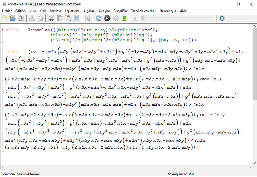Maximize the wxMaxima window
The width and height of the screenshot is (257, 177).
(x=239, y=4)
